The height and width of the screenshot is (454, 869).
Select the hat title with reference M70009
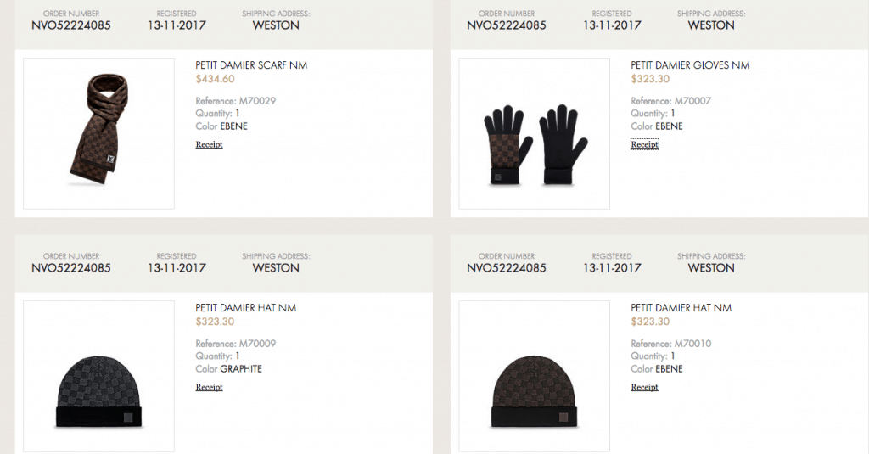point(245,308)
